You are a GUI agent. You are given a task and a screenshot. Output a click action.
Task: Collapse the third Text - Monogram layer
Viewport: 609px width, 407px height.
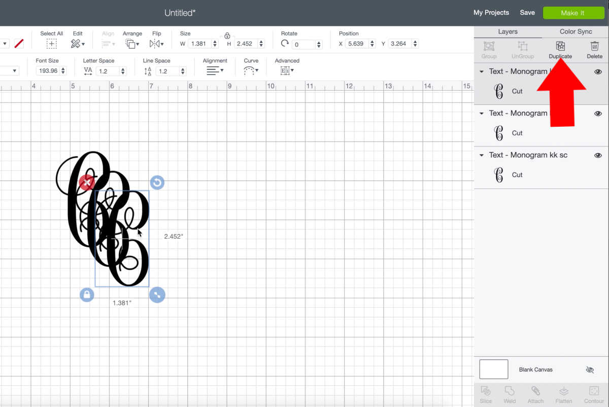point(482,156)
